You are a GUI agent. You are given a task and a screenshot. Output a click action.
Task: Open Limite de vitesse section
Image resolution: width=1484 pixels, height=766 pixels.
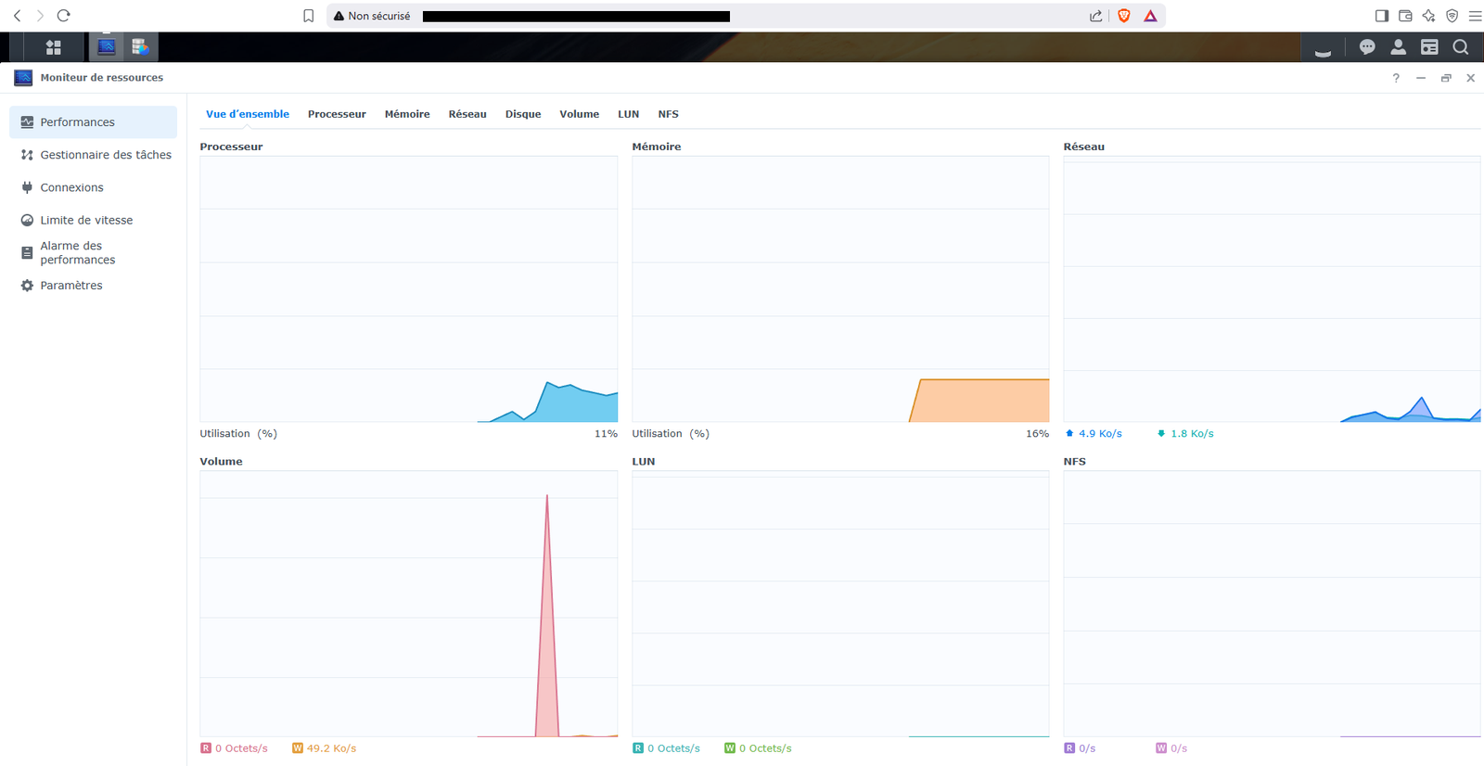(86, 220)
